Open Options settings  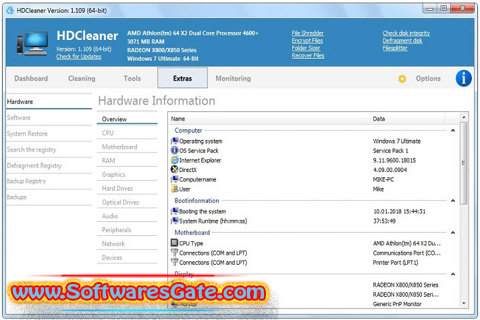pyautogui.click(x=428, y=79)
